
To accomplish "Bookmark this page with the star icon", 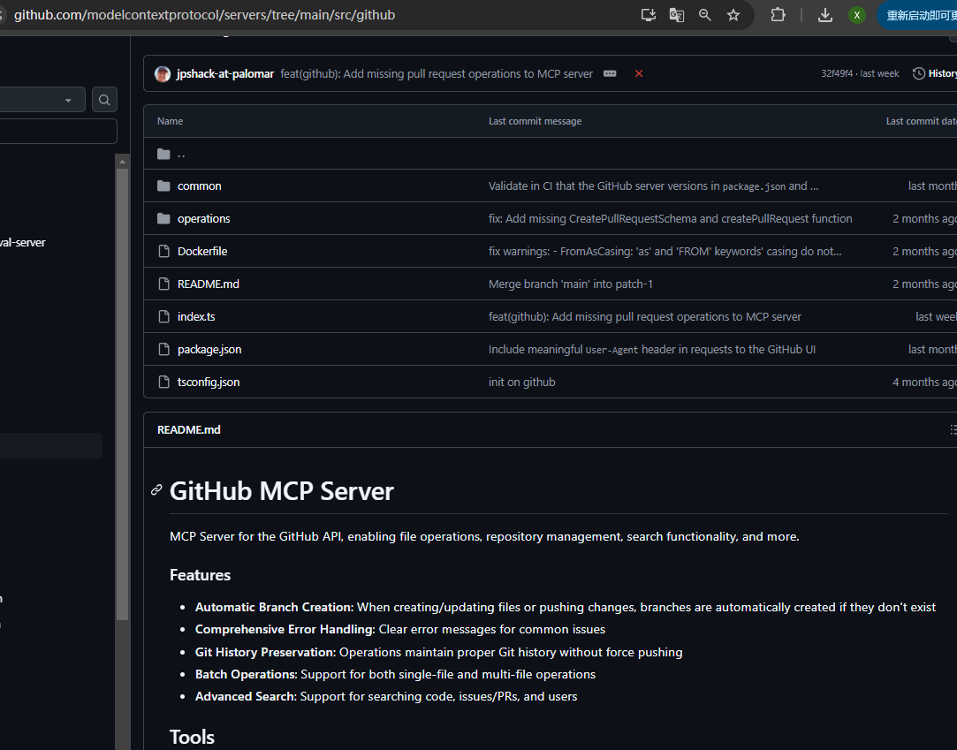I will point(733,15).
